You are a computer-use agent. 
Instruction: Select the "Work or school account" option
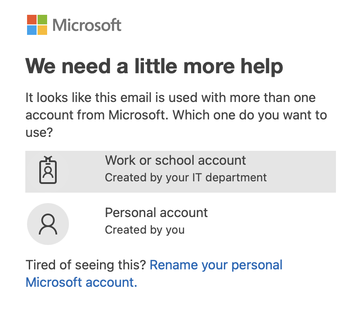click(x=175, y=160)
